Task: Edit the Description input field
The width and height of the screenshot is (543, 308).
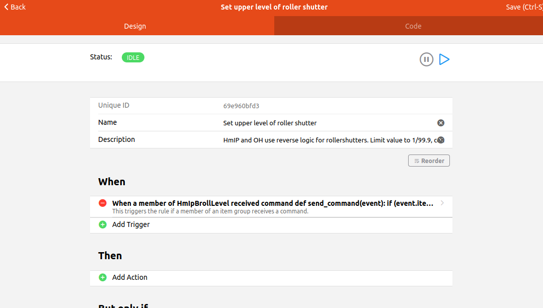Action: (327, 140)
